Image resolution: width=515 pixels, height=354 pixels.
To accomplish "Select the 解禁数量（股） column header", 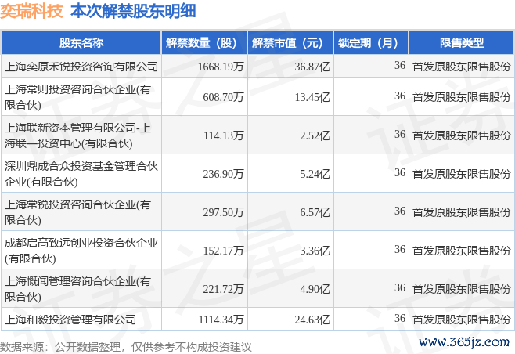I will tap(204, 43).
